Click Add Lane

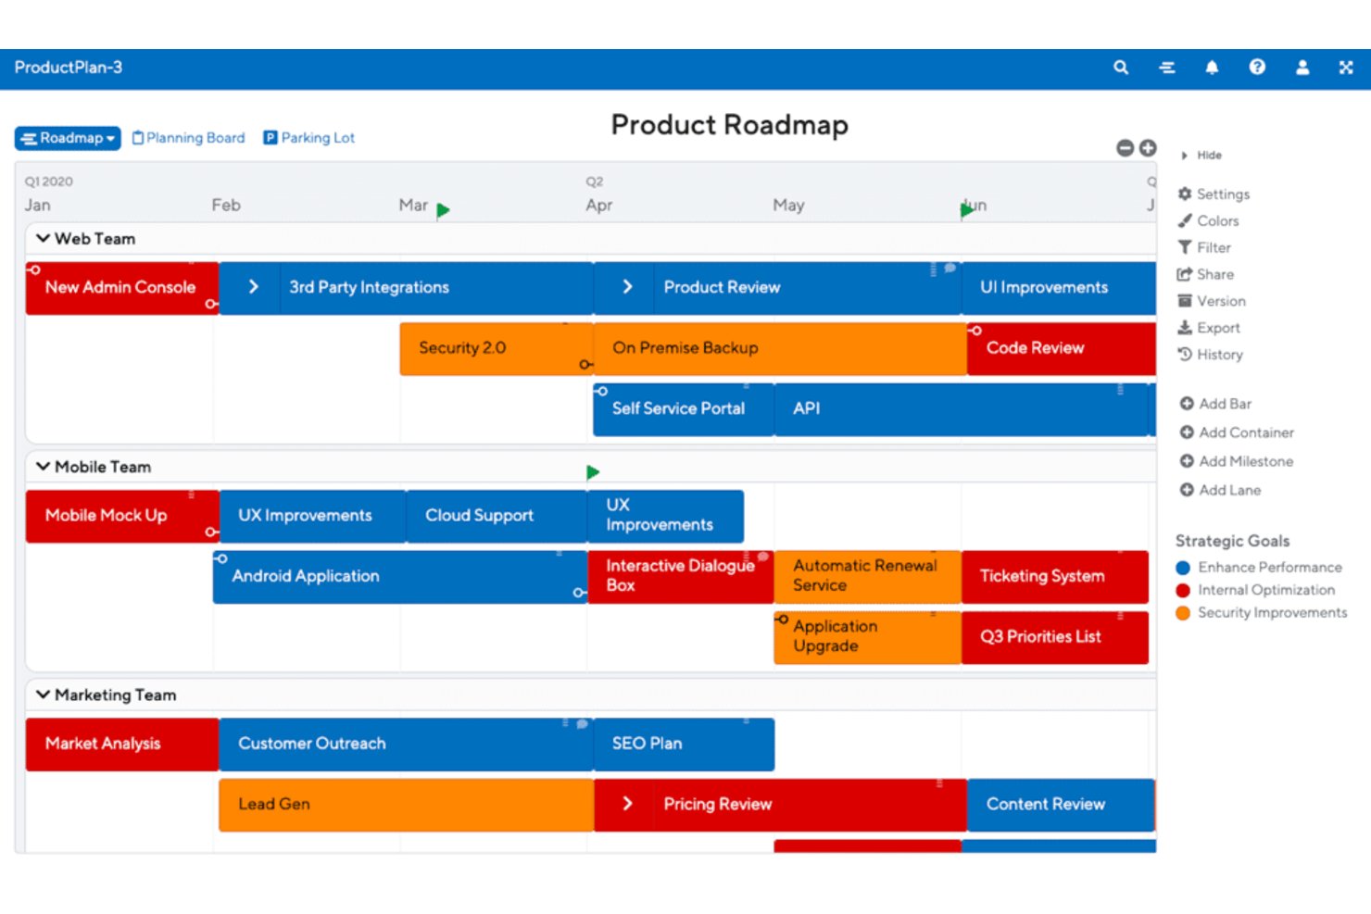(x=1220, y=491)
